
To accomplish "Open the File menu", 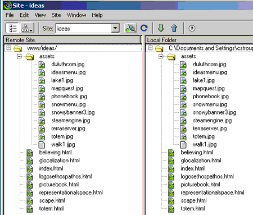I will [x=10, y=15].
